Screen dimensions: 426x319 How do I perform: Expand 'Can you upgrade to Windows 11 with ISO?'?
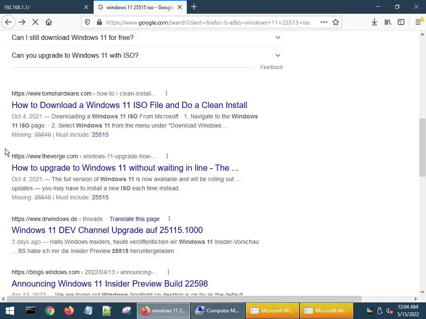click(x=147, y=55)
